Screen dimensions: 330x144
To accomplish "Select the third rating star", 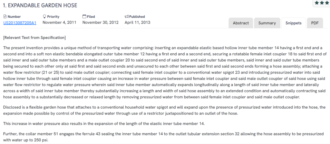I will [x=327, y=3].
